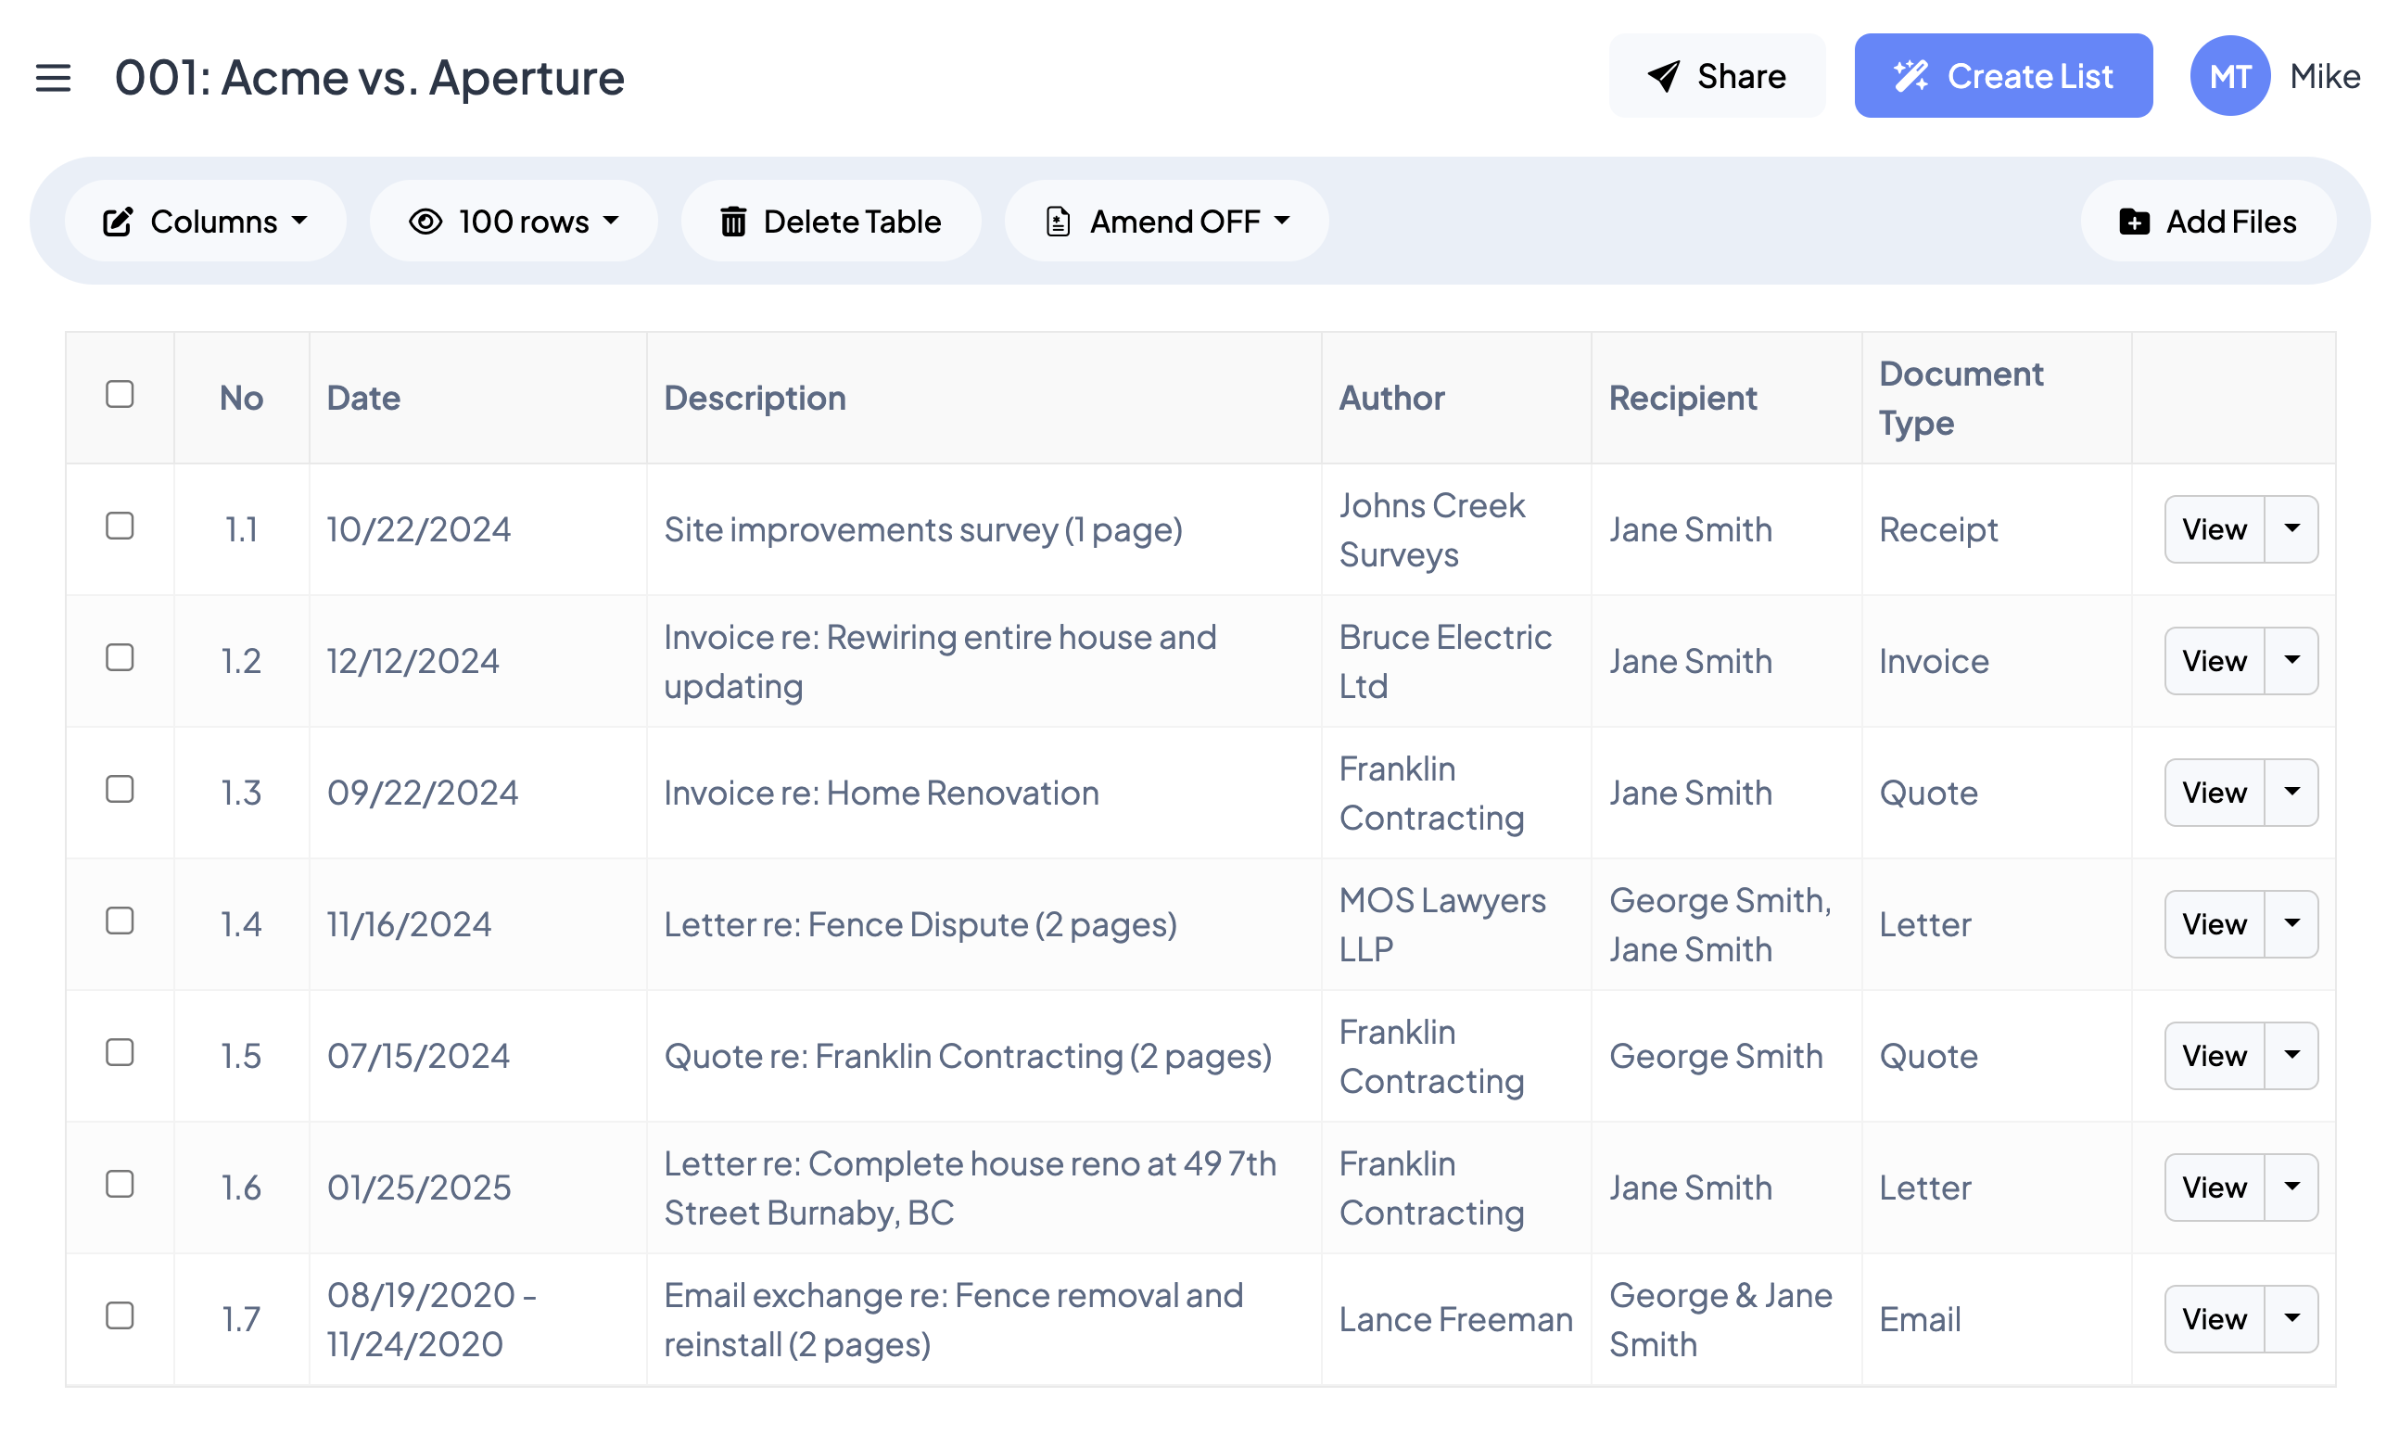Sort by the Date column header
The height and width of the screenshot is (1448, 2399).
click(x=363, y=398)
